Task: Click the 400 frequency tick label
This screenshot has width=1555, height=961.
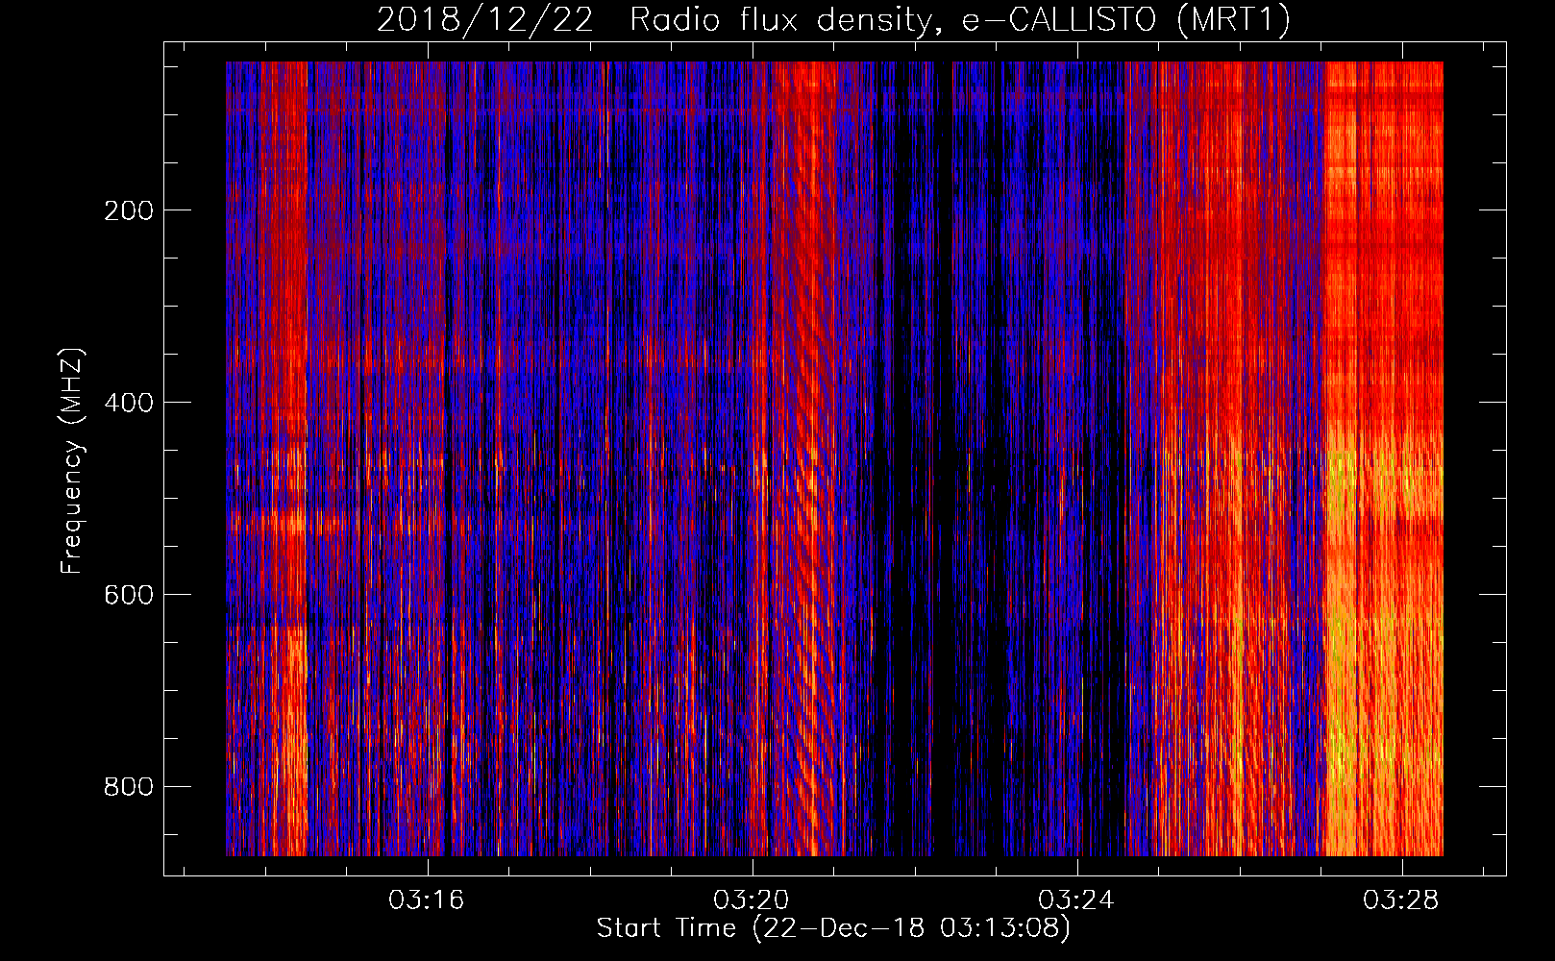Action: (129, 403)
